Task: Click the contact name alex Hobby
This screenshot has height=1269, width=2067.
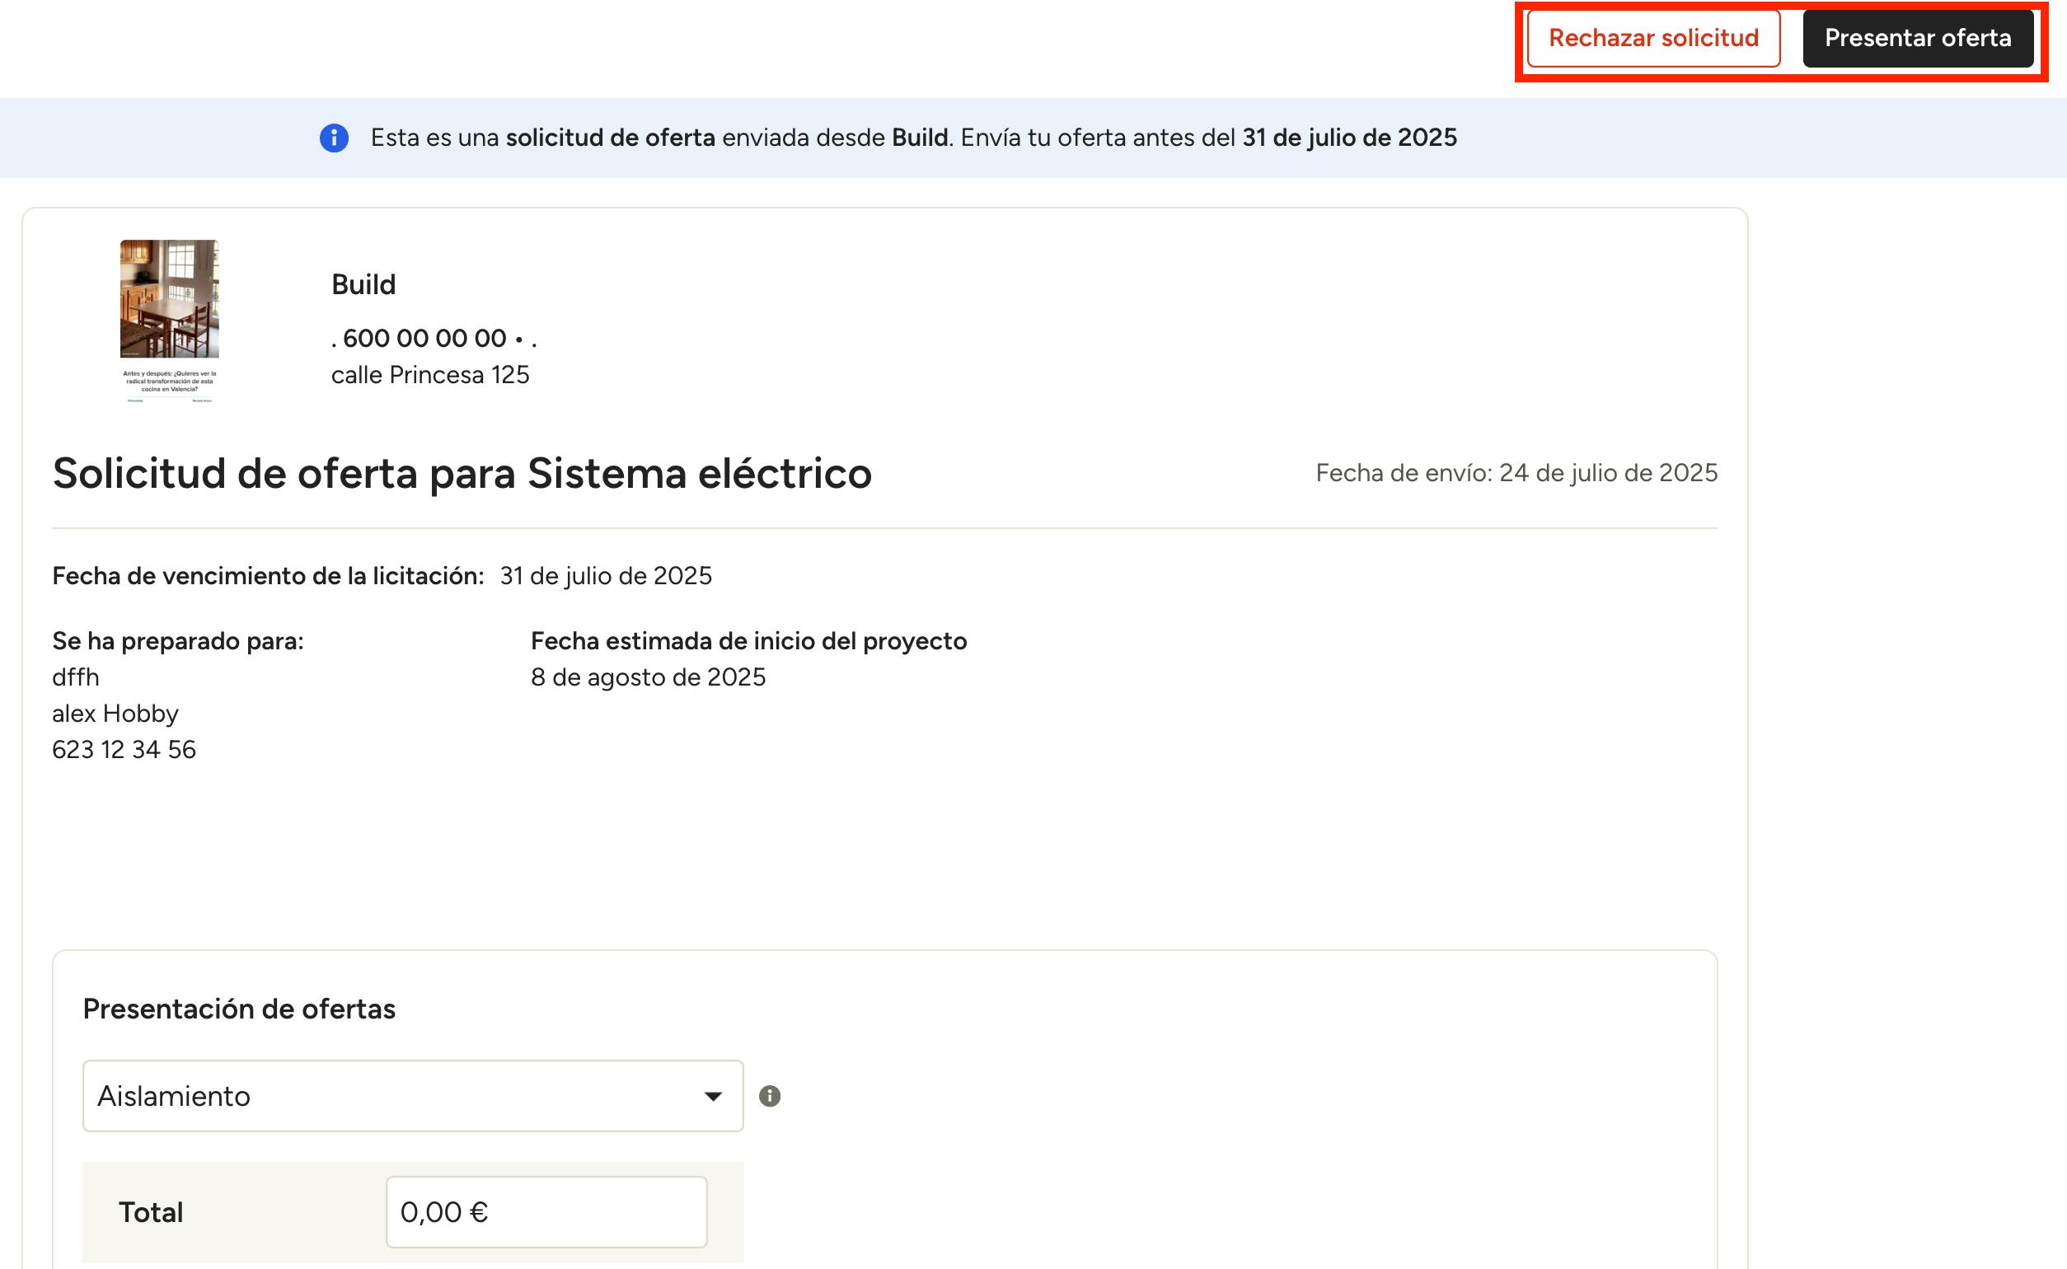Action: 115,714
